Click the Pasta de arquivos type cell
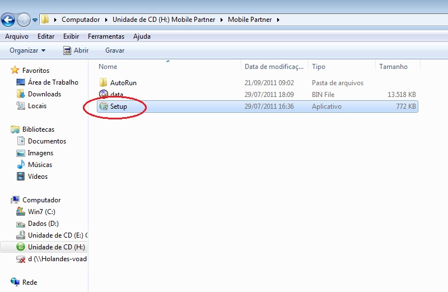This screenshot has width=448, height=292. pyautogui.click(x=338, y=82)
